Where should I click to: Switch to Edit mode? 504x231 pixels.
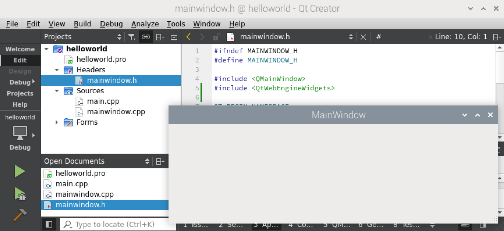pyautogui.click(x=20, y=60)
